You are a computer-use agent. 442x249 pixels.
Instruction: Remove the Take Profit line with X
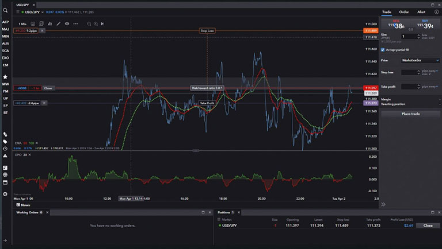pos(44,103)
